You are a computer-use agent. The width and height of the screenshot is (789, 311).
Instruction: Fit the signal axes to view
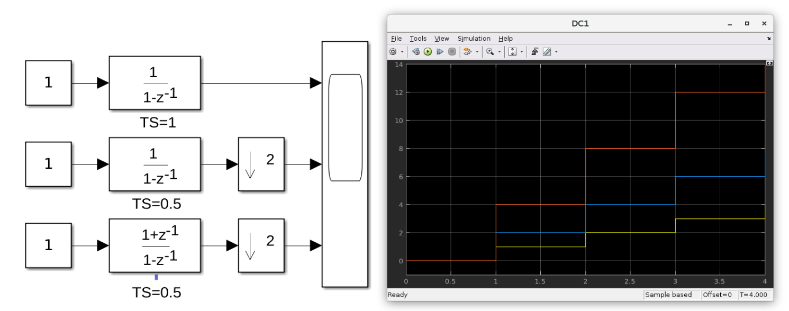(x=513, y=51)
